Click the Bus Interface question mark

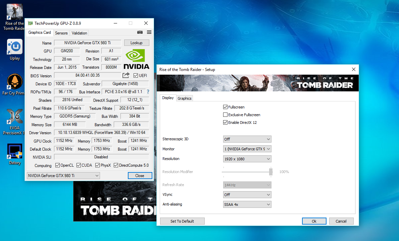click(x=148, y=92)
